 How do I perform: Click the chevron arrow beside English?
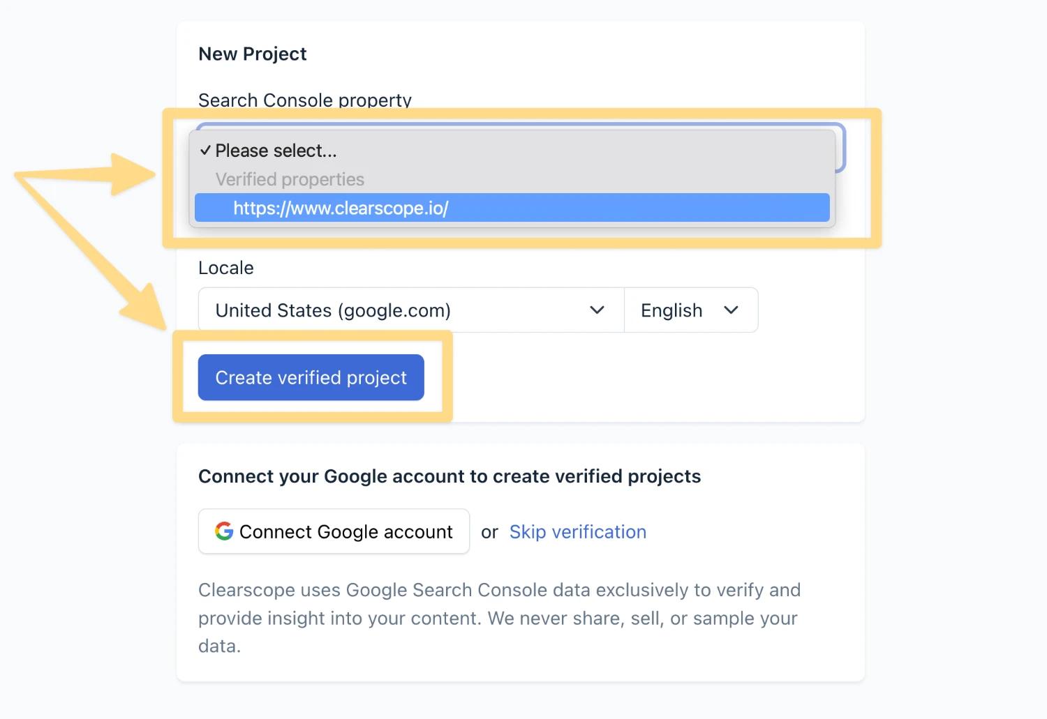731,310
